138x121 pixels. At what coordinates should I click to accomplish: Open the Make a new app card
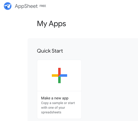(59, 89)
